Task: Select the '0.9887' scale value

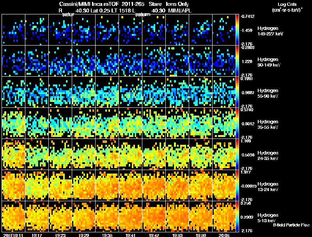Action: click(248, 93)
